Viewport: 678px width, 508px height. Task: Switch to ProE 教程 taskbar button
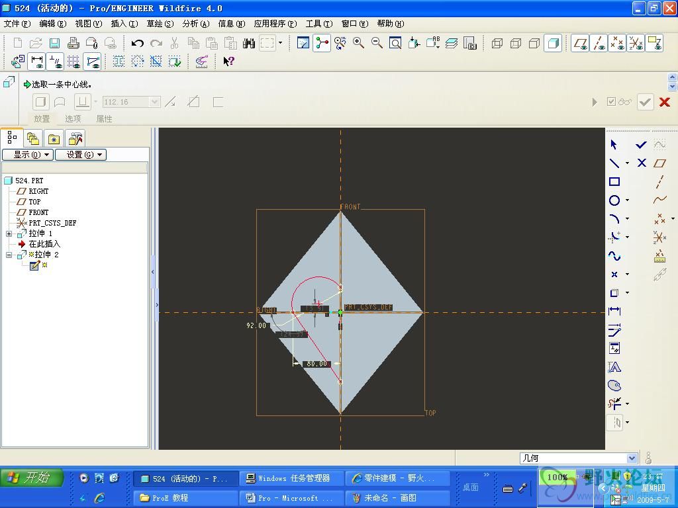coord(186,498)
